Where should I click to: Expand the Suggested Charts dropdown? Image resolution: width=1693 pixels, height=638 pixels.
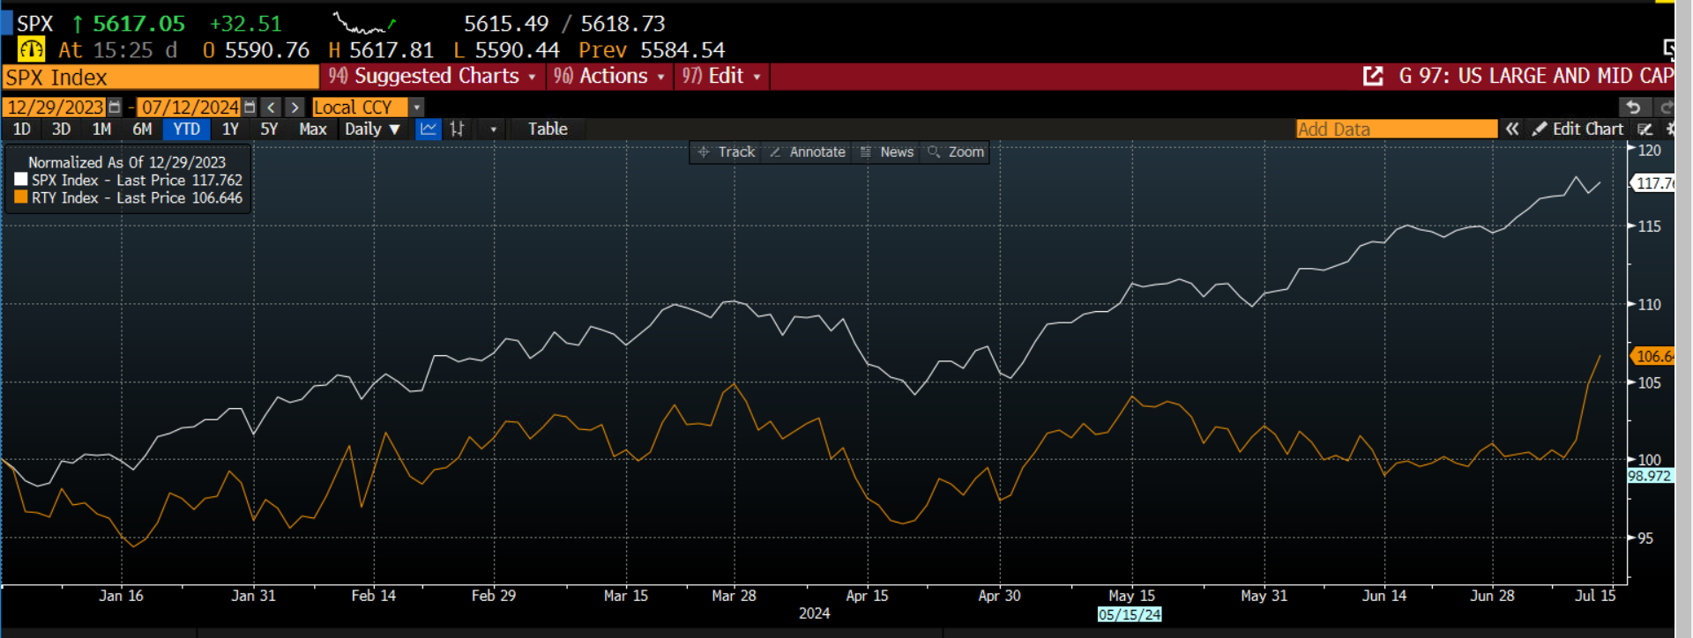[432, 77]
